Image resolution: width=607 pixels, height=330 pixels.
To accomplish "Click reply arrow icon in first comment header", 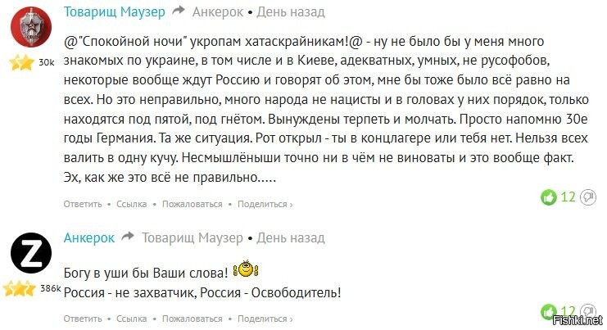I will click(x=179, y=12).
